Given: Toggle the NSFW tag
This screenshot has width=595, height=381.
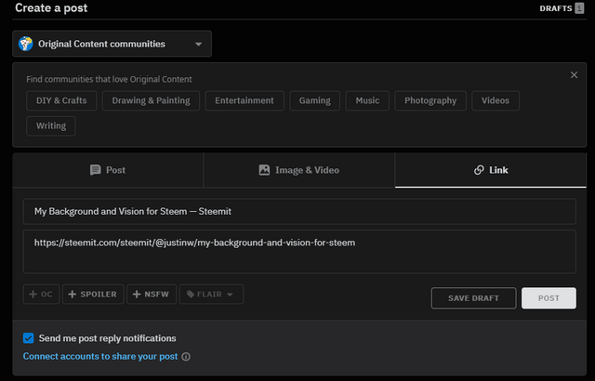Looking at the screenshot, I should 152,295.
